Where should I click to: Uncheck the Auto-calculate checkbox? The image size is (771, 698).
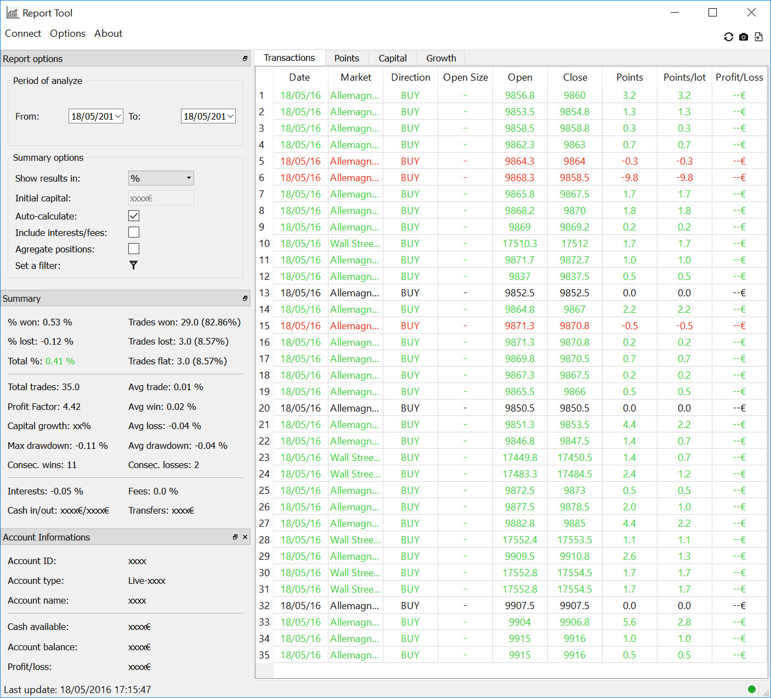pos(134,216)
